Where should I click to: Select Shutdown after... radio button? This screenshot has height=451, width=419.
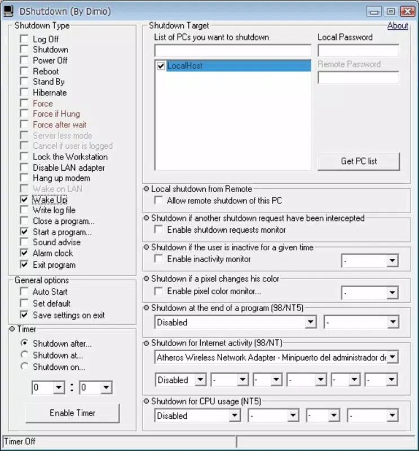click(24, 343)
